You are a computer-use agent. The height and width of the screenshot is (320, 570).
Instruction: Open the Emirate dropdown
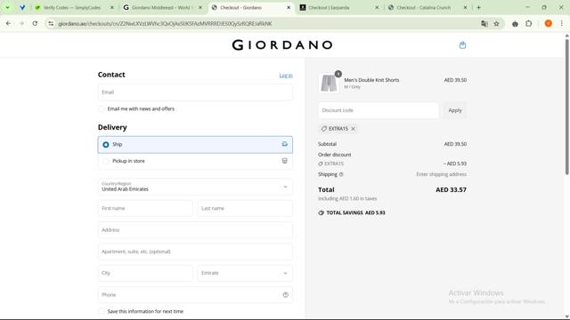(245, 273)
